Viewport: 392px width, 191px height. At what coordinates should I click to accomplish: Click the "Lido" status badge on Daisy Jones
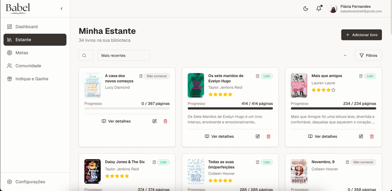pos(163,162)
